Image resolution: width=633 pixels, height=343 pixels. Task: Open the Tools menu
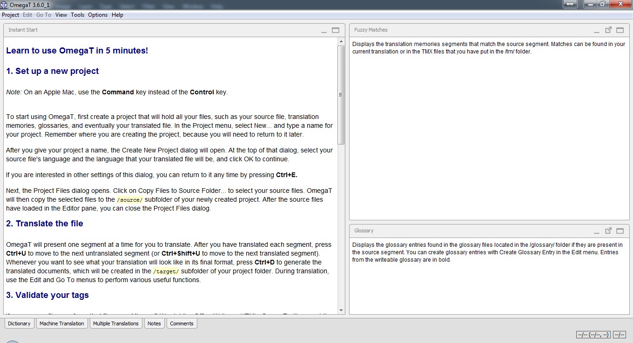(78, 15)
